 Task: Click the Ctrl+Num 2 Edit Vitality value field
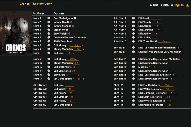point(71,89)
